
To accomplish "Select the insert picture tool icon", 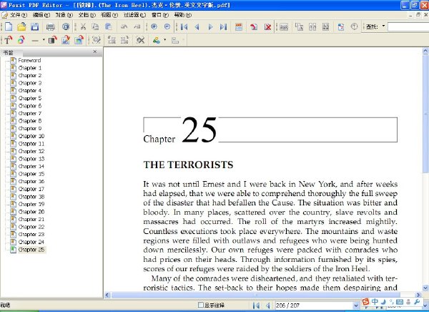I will [79, 40].
